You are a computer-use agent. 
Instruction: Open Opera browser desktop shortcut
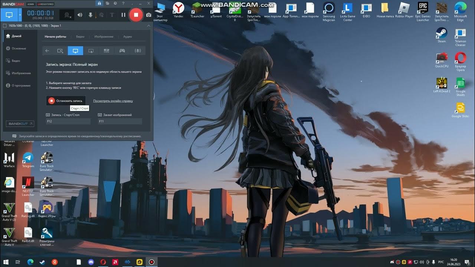click(461, 62)
